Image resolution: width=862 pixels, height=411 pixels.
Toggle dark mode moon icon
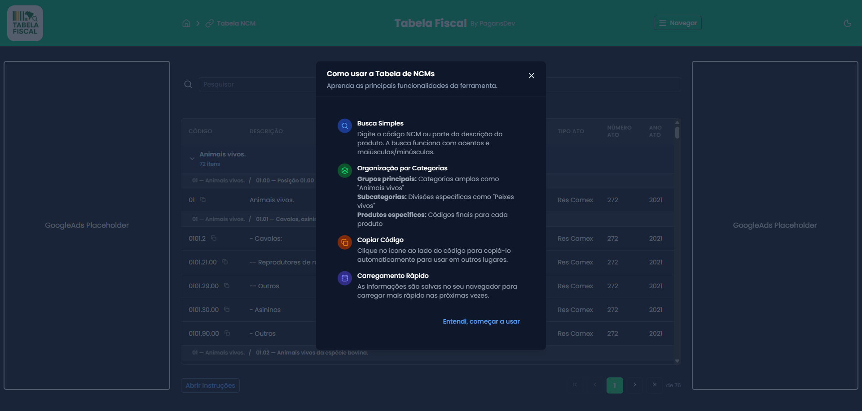(847, 23)
